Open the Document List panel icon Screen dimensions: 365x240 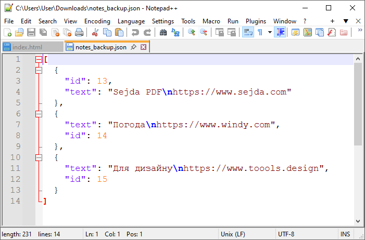[x=320, y=32]
